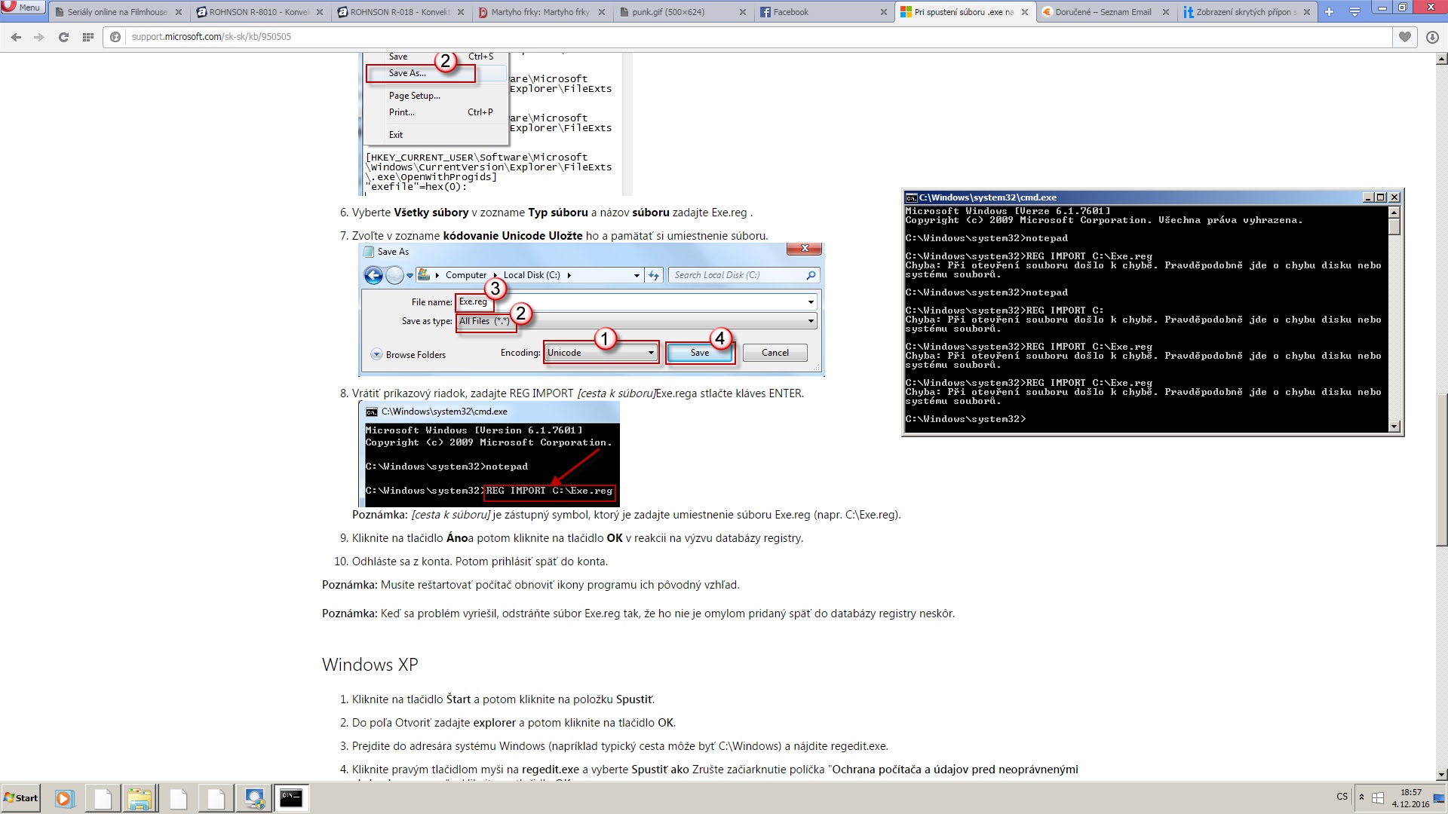Viewport: 1448px width, 814px height.
Task: Close the ROHNSON R-8010 tab
Action: pyautogui.click(x=320, y=12)
